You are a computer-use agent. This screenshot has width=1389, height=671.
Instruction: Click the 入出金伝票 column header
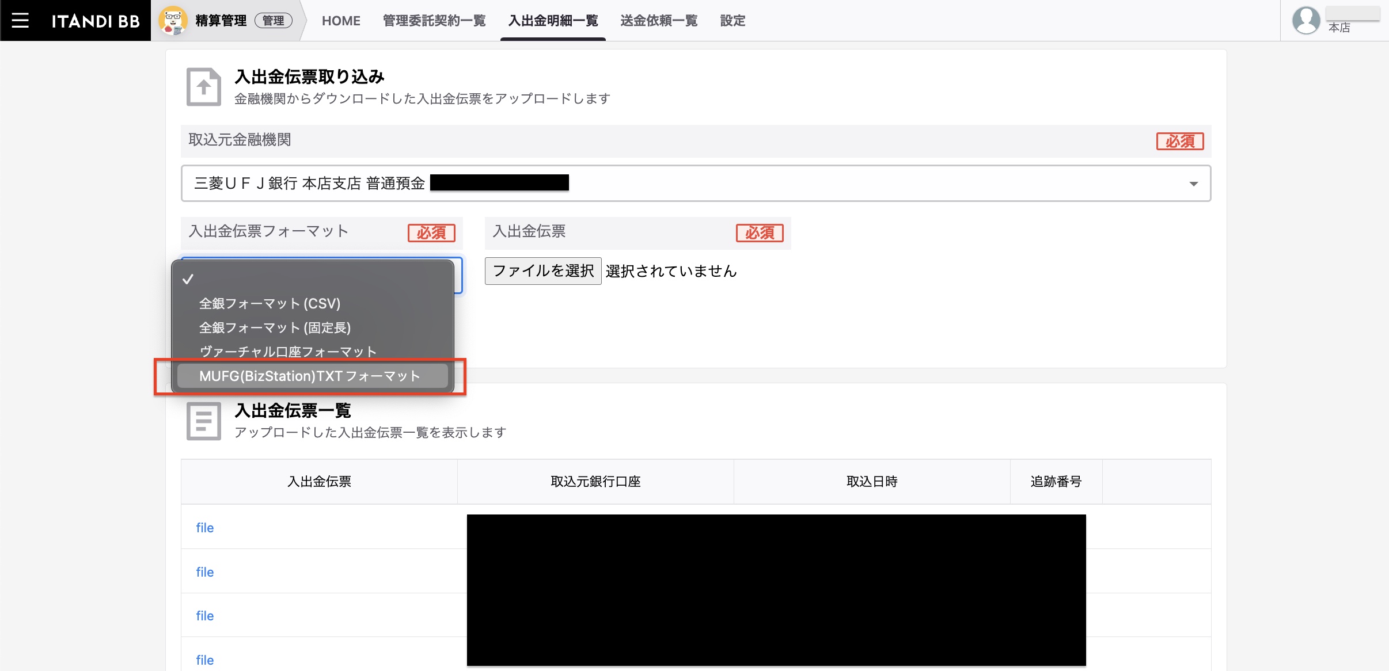(x=319, y=482)
